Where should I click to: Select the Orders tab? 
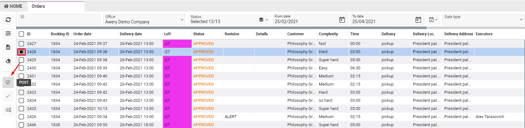38,6
